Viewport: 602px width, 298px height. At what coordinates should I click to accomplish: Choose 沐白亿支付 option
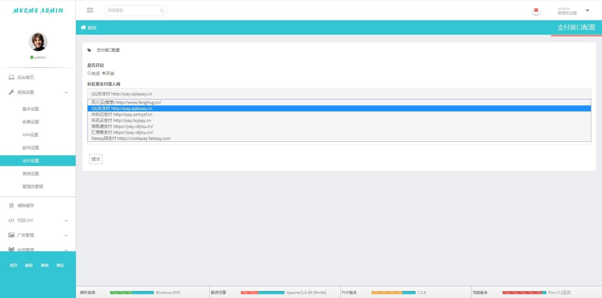(339, 114)
